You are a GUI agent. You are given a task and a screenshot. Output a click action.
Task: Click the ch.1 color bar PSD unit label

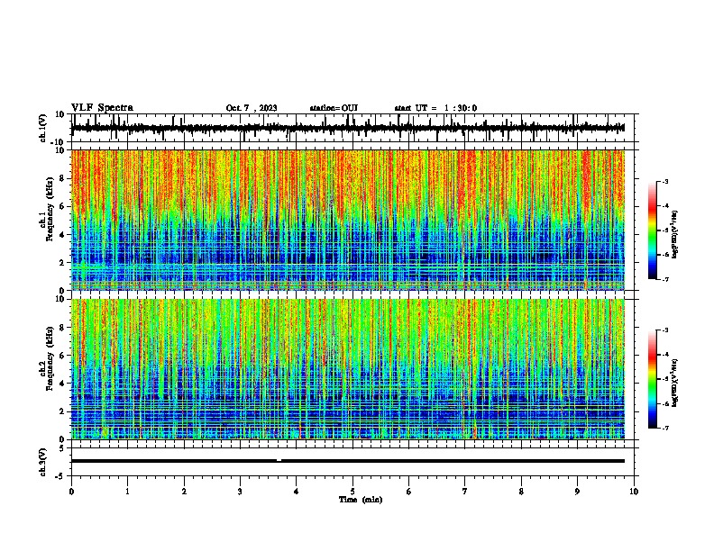click(675, 234)
